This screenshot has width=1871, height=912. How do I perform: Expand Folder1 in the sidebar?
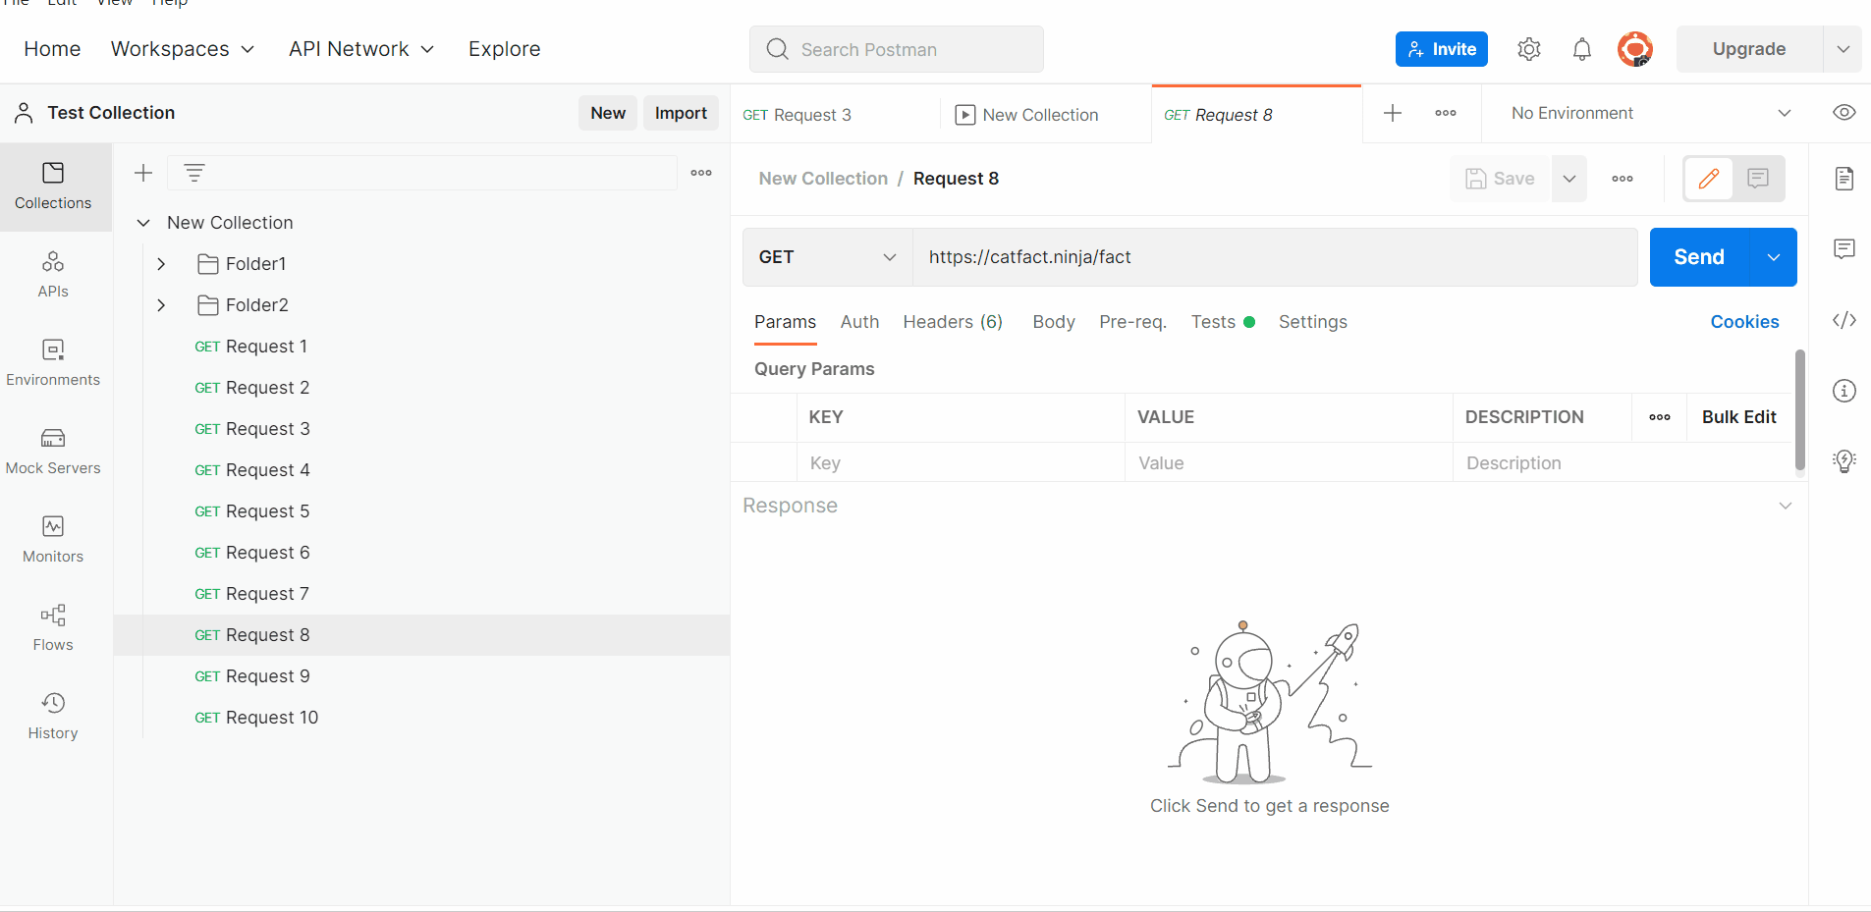(x=162, y=263)
